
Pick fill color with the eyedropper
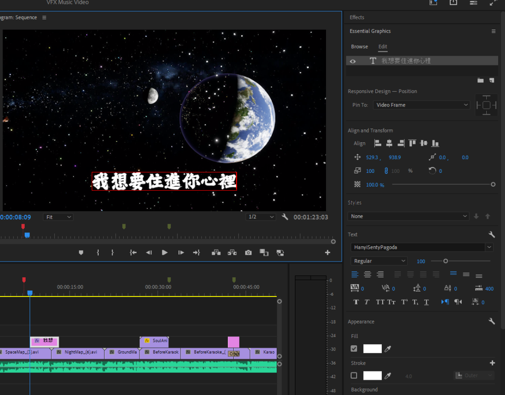tap(388, 349)
